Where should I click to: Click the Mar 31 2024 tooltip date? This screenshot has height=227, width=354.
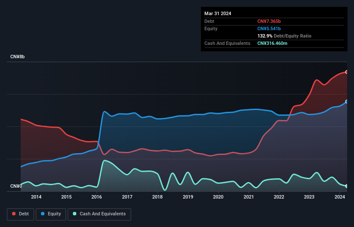tap(218, 13)
